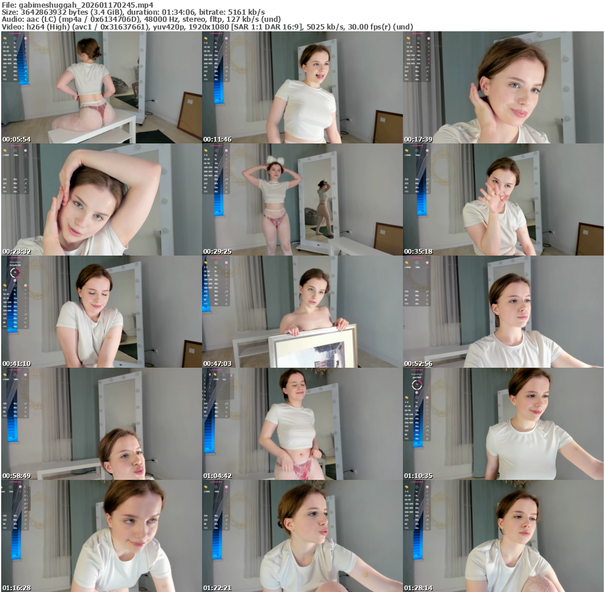Select the thumbnail at 01:04:42
The image size is (605, 592).
pyautogui.click(x=302, y=424)
